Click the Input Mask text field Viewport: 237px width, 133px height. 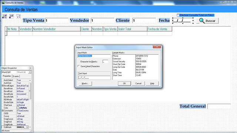[x=94, y=56]
